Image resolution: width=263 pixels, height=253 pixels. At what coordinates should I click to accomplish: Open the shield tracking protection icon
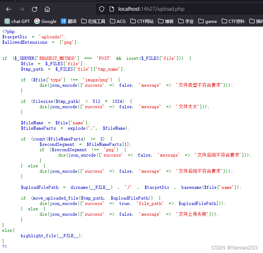click(101, 9)
